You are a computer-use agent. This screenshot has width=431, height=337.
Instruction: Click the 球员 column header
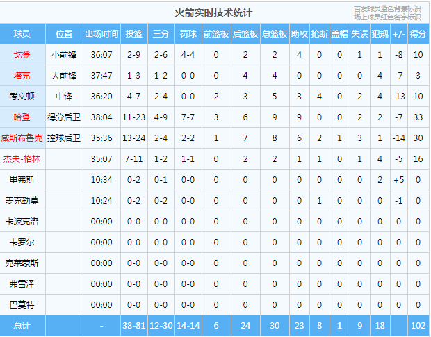pos(22,34)
